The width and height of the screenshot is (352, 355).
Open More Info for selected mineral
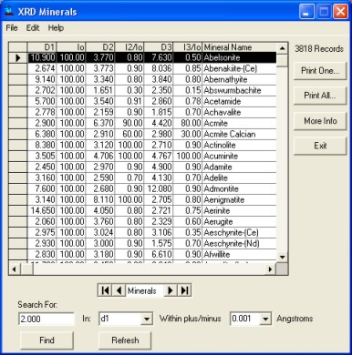click(x=320, y=121)
